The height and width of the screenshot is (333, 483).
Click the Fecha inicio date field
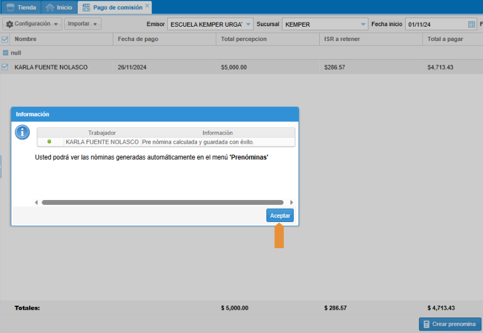[435, 24]
